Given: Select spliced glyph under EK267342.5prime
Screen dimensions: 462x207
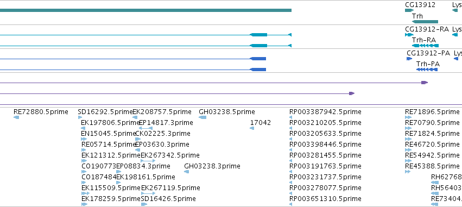Looking at the screenshot, I should tap(148, 161).
